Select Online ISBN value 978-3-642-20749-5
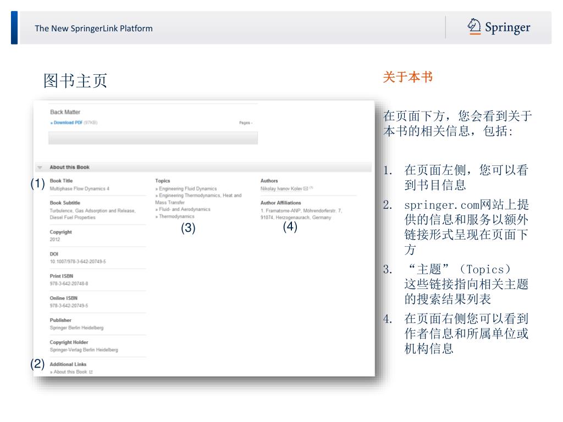Screen dimensions: 563x422 (69, 306)
